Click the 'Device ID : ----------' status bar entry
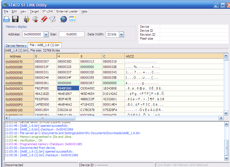This screenshot has width=230, height=167. (x=117, y=165)
